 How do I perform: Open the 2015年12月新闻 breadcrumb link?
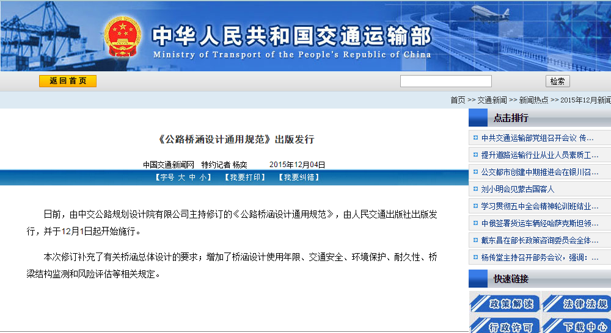tap(586, 100)
